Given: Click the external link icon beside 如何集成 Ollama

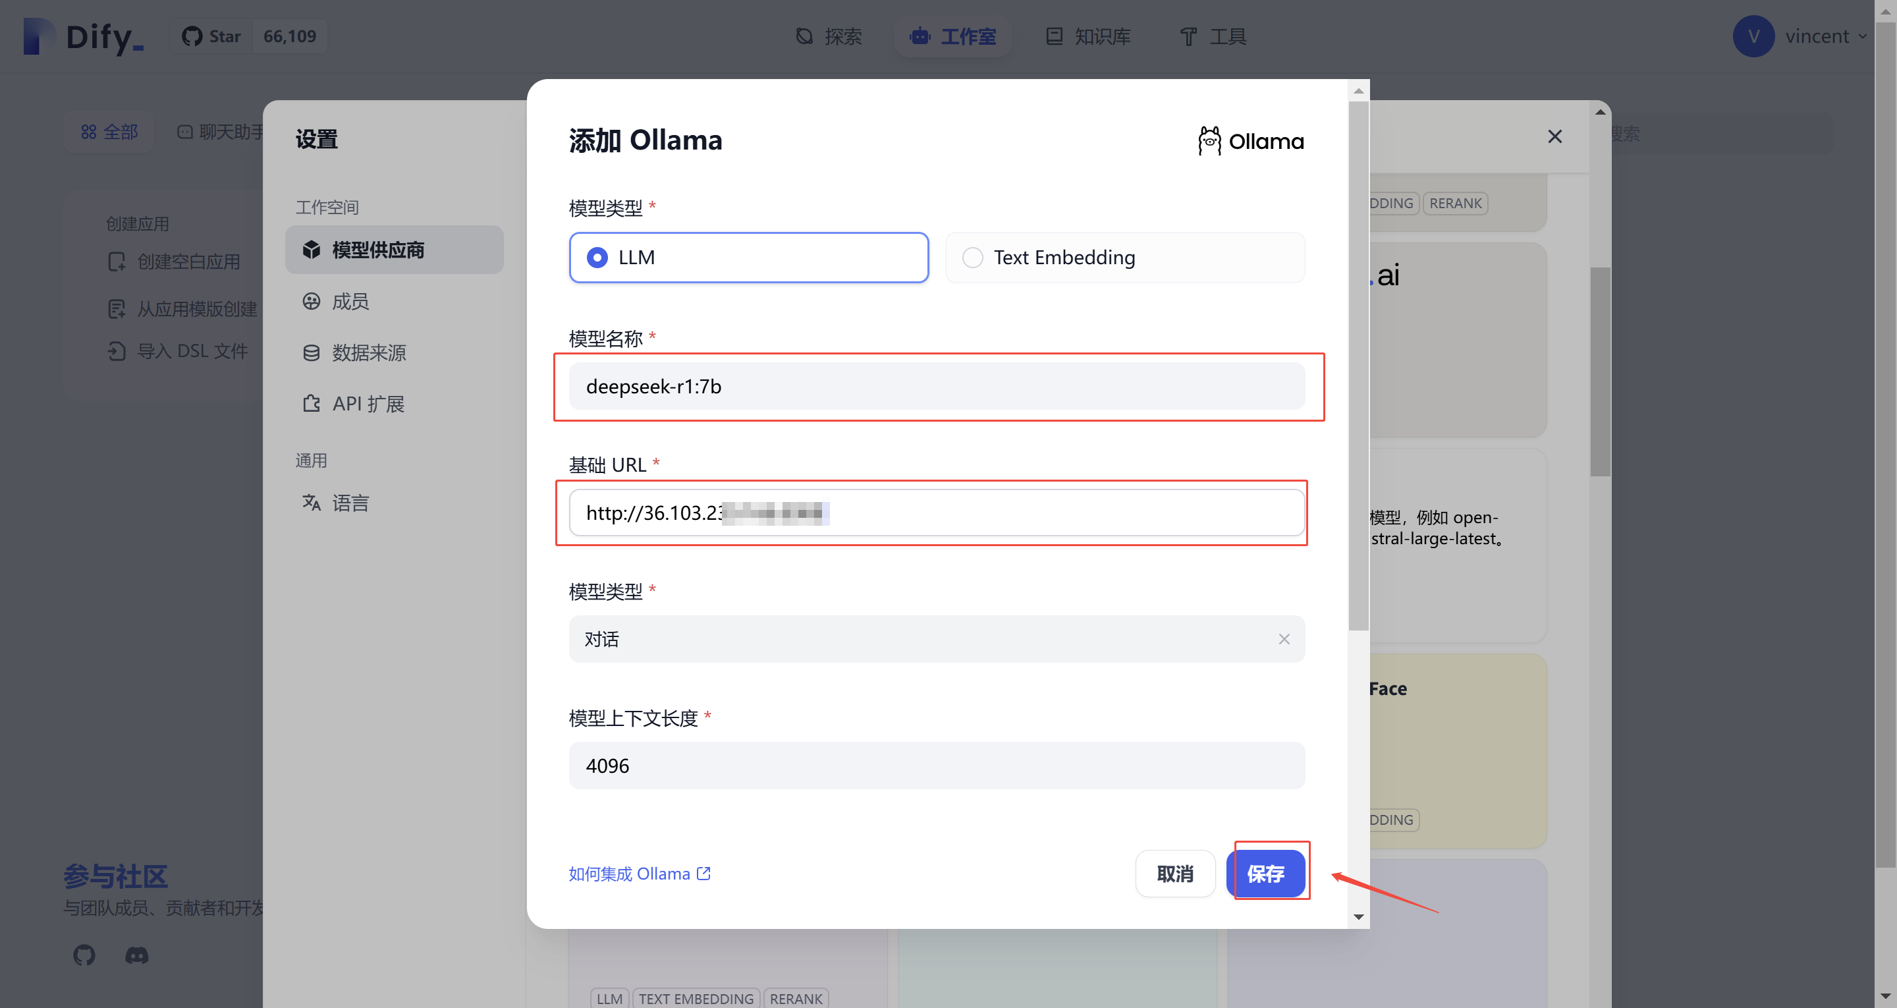Looking at the screenshot, I should pyautogui.click(x=703, y=873).
